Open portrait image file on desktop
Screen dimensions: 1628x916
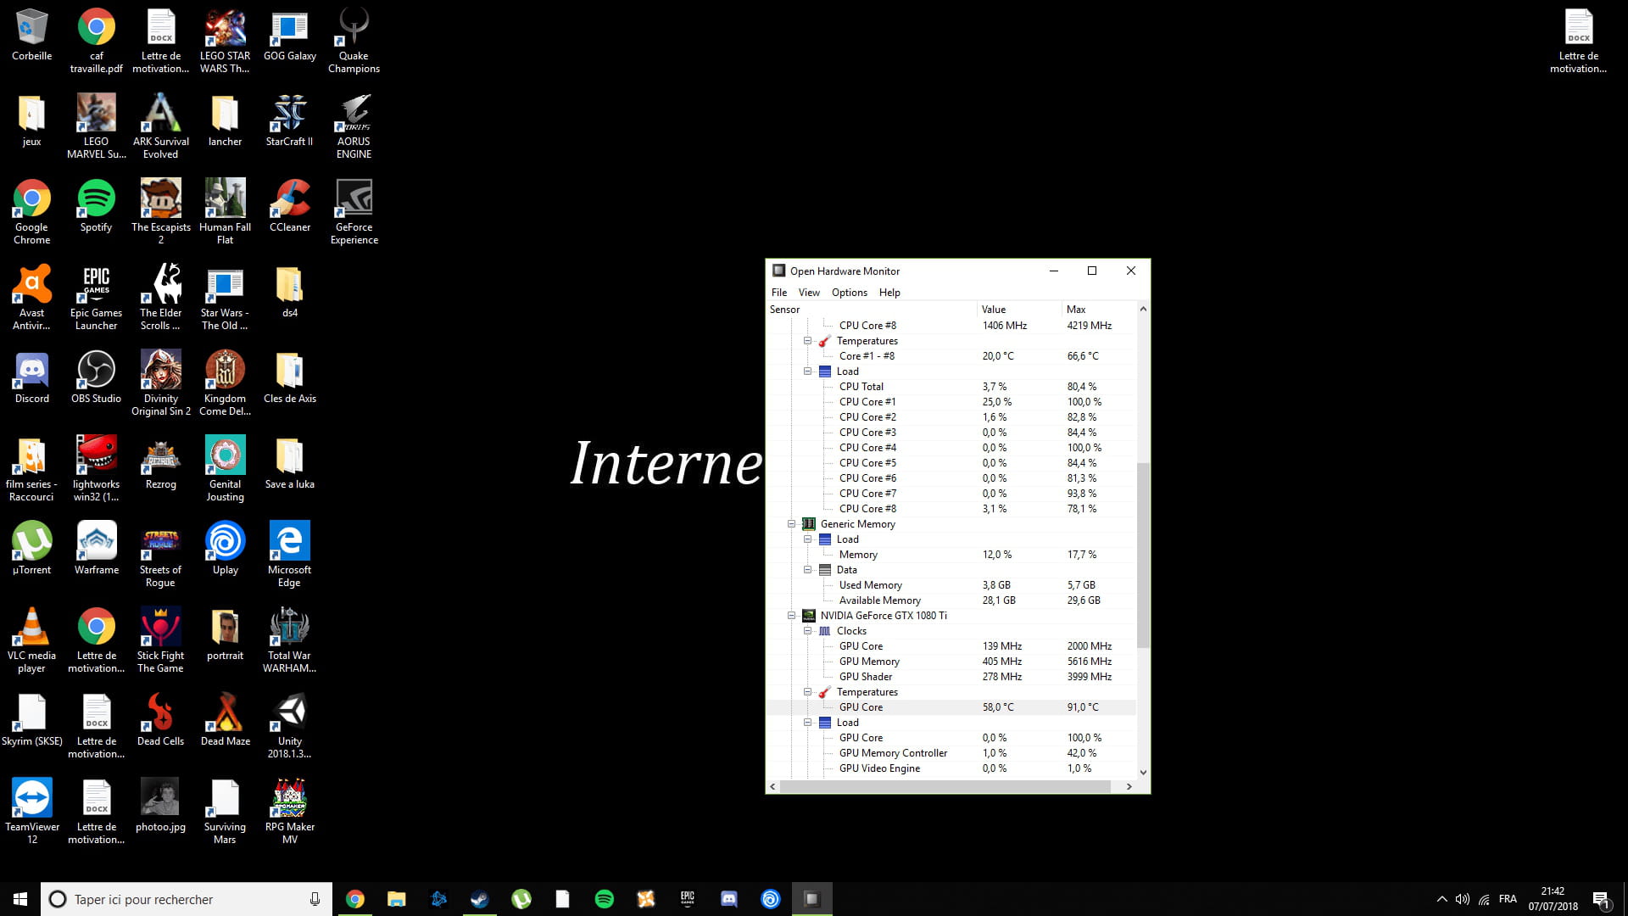(225, 634)
